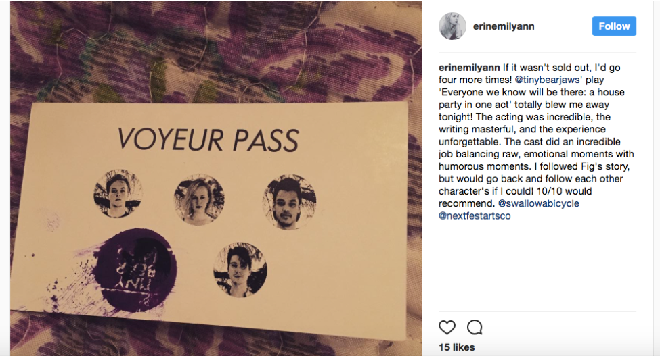View the 15 likes list
This screenshot has height=356, width=660.
[x=457, y=347]
